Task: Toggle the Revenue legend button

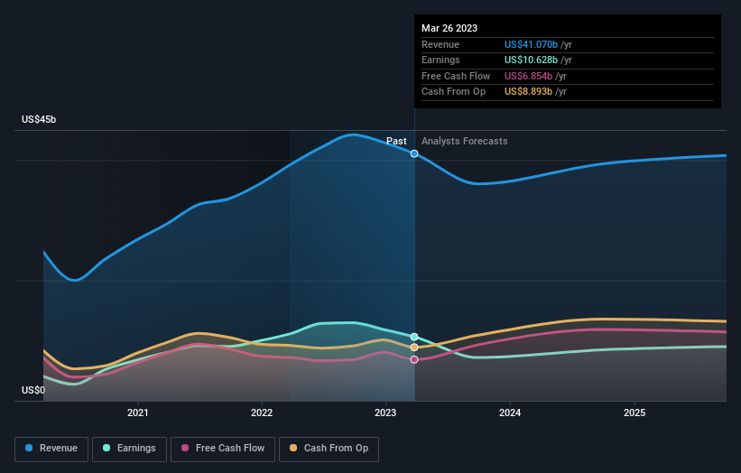Action: click(x=51, y=449)
